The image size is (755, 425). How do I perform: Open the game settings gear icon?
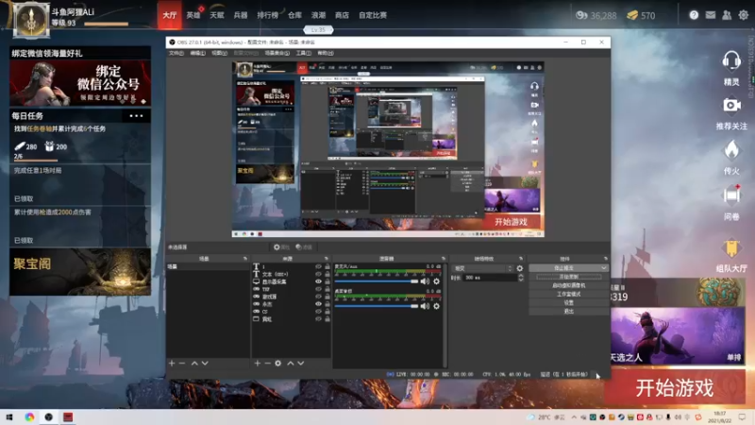point(744,15)
